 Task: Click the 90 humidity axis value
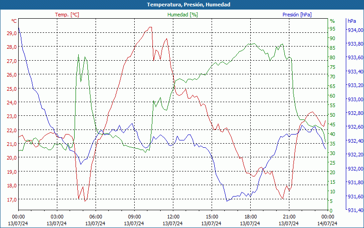coord(333,38)
